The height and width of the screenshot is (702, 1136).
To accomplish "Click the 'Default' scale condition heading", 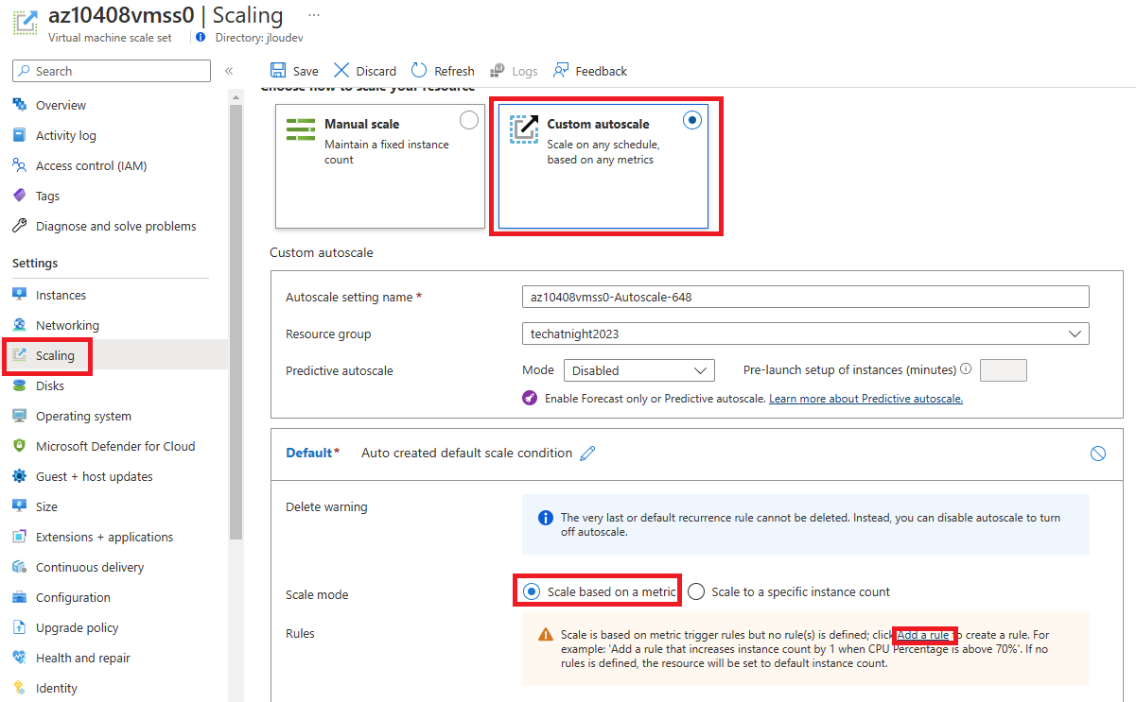I will pos(309,453).
